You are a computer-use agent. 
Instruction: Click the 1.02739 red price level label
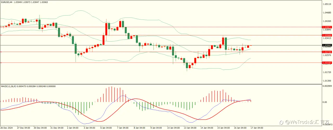click(x=327, y=52)
